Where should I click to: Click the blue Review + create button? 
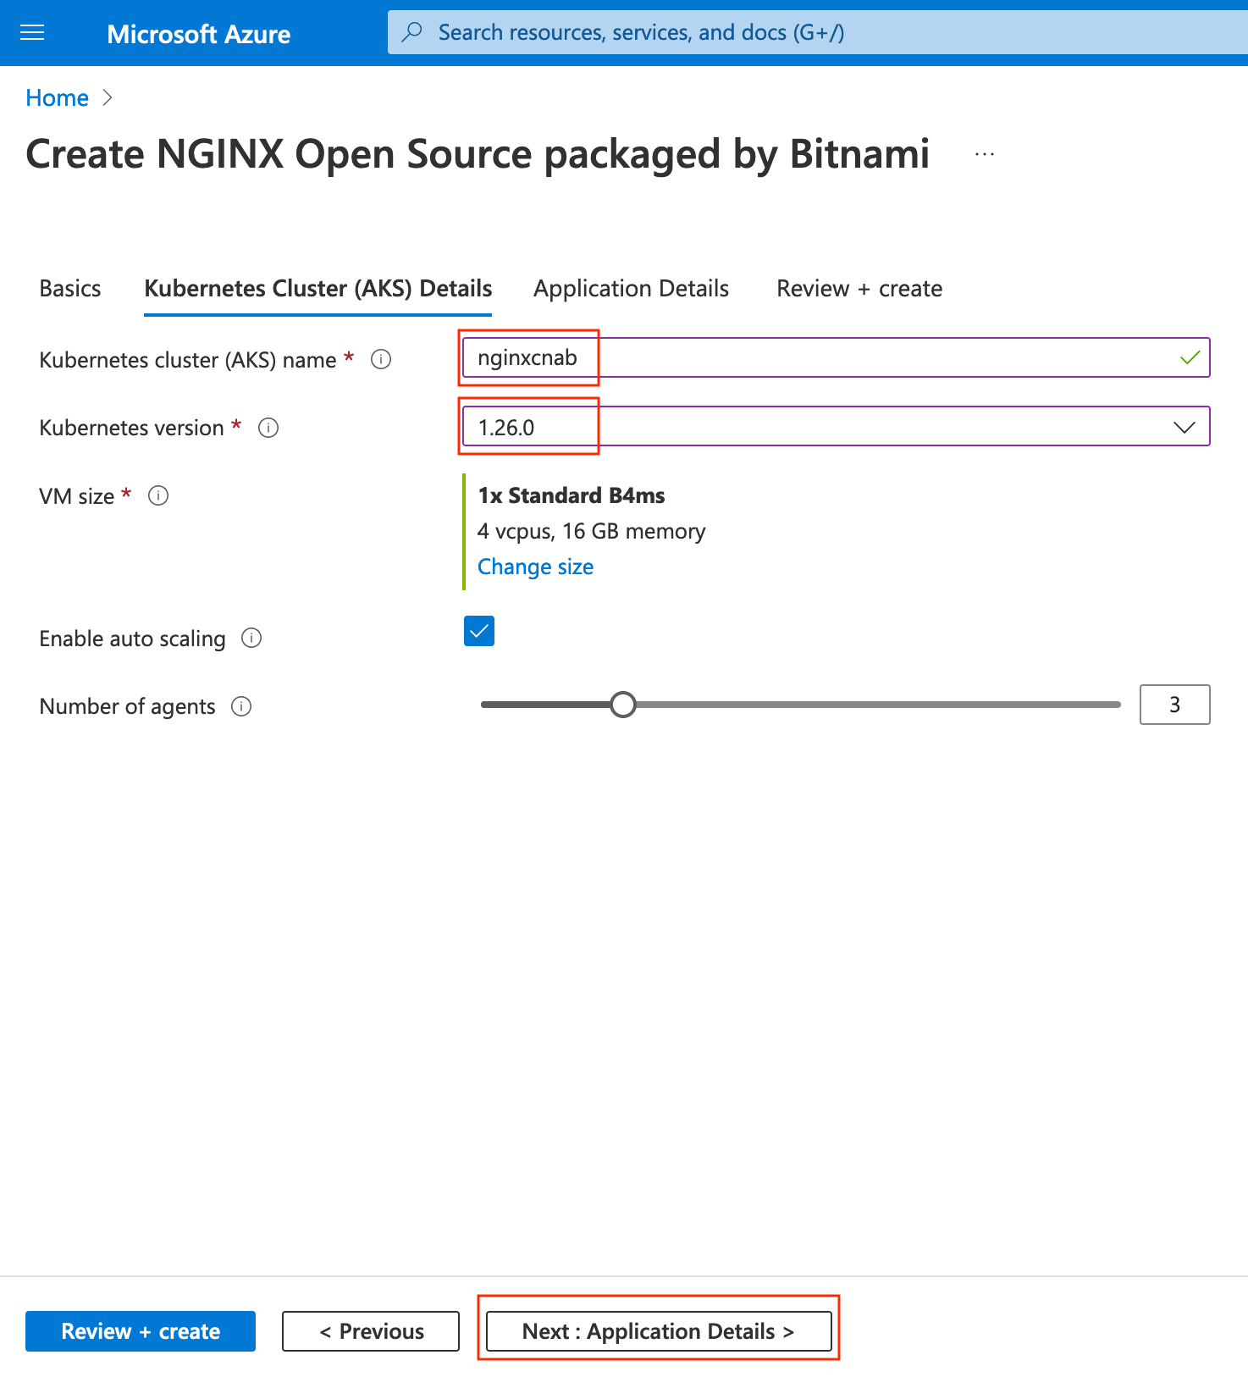[x=141, y=1331]
